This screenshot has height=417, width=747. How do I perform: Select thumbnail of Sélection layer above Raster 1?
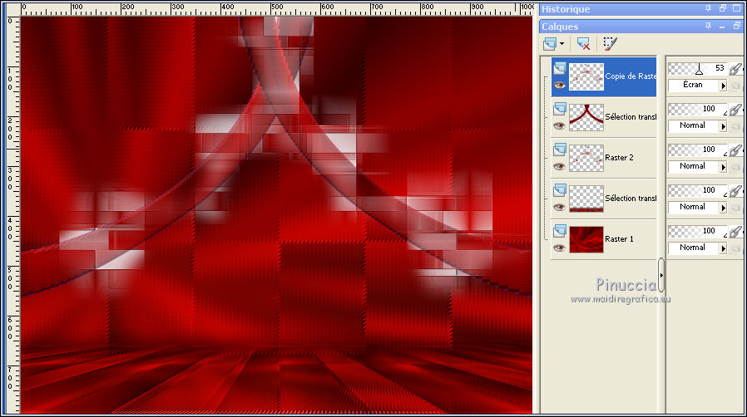586,199
